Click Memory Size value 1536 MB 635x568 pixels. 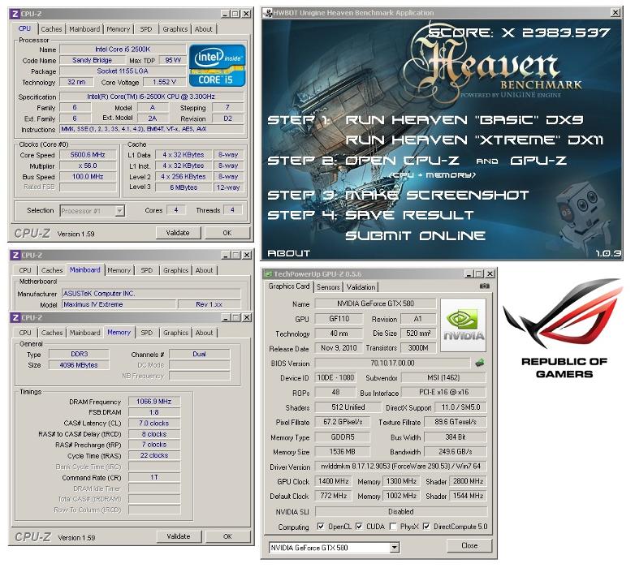point(342,451)
